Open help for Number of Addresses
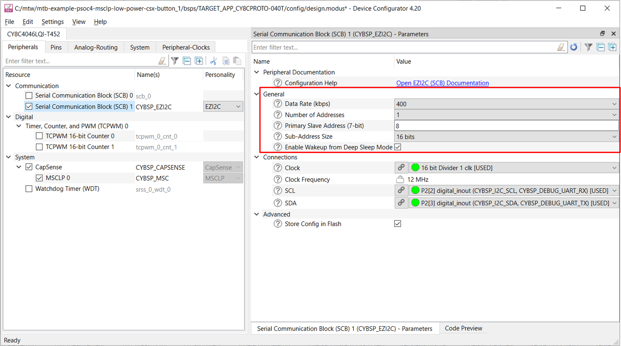The width and height of the screenshot is (621, 346). pos(278,115)
